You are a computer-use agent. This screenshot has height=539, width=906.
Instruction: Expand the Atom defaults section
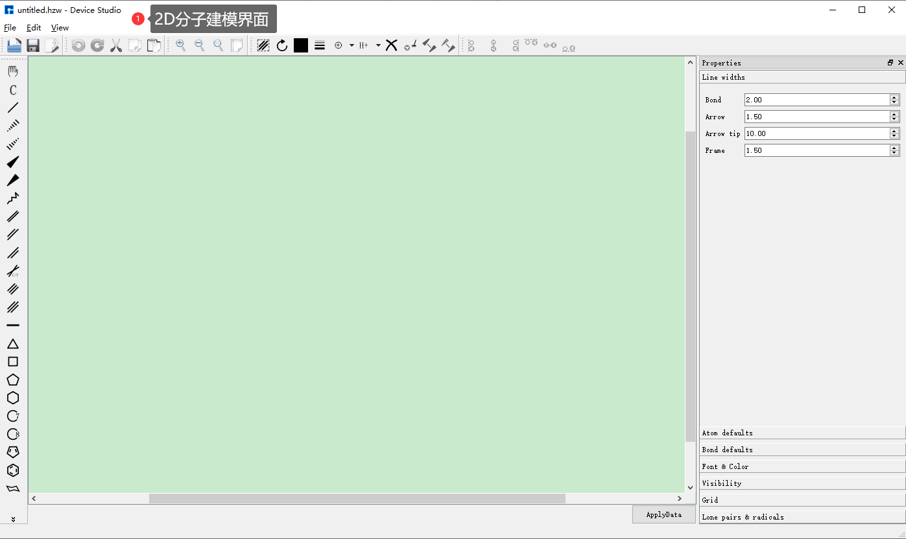tap(802, 433)
